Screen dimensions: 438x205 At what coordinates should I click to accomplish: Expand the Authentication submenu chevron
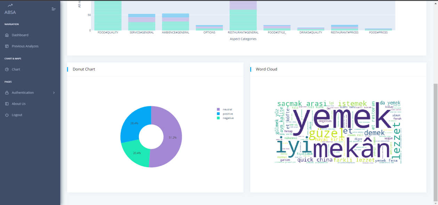[54, 93]
